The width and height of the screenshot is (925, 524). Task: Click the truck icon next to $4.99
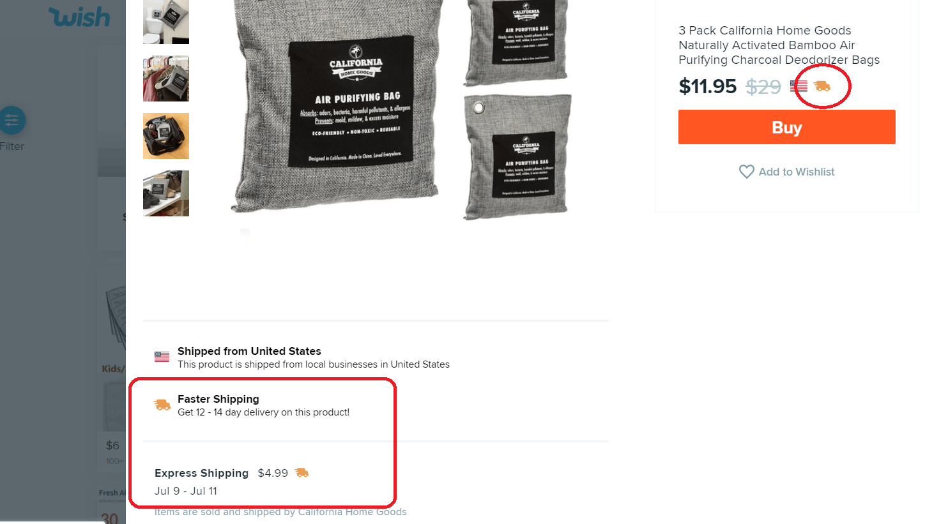tap(302, 473)
